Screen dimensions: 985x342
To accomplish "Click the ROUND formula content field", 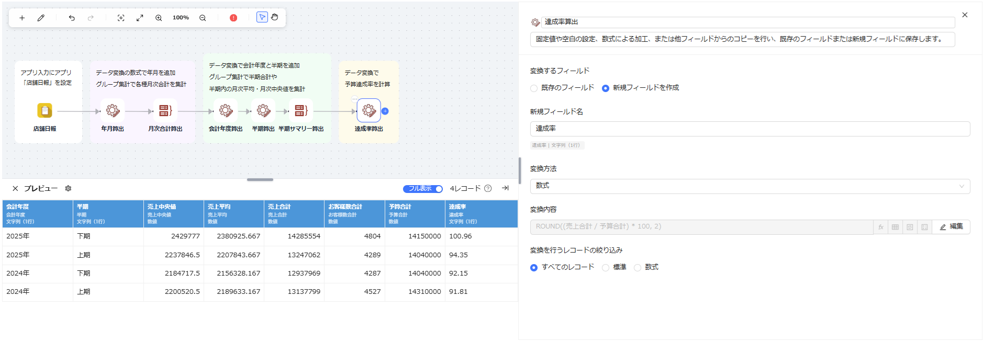I will click(701, 227).
